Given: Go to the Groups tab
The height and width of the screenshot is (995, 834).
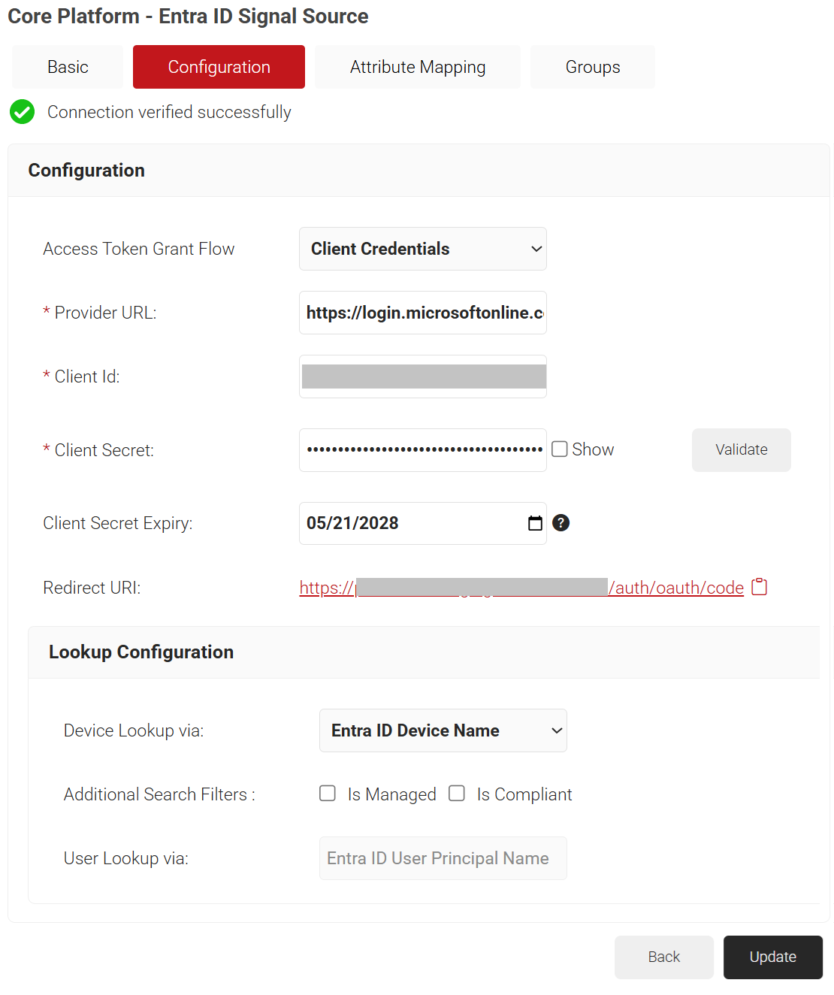Looking at the screenshot, I should (593, 67).
